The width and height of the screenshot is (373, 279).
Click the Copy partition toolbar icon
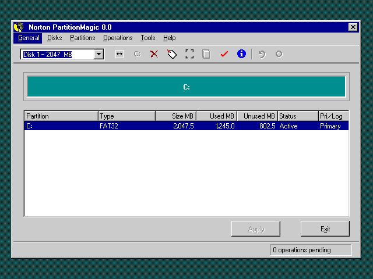[206, 54]
